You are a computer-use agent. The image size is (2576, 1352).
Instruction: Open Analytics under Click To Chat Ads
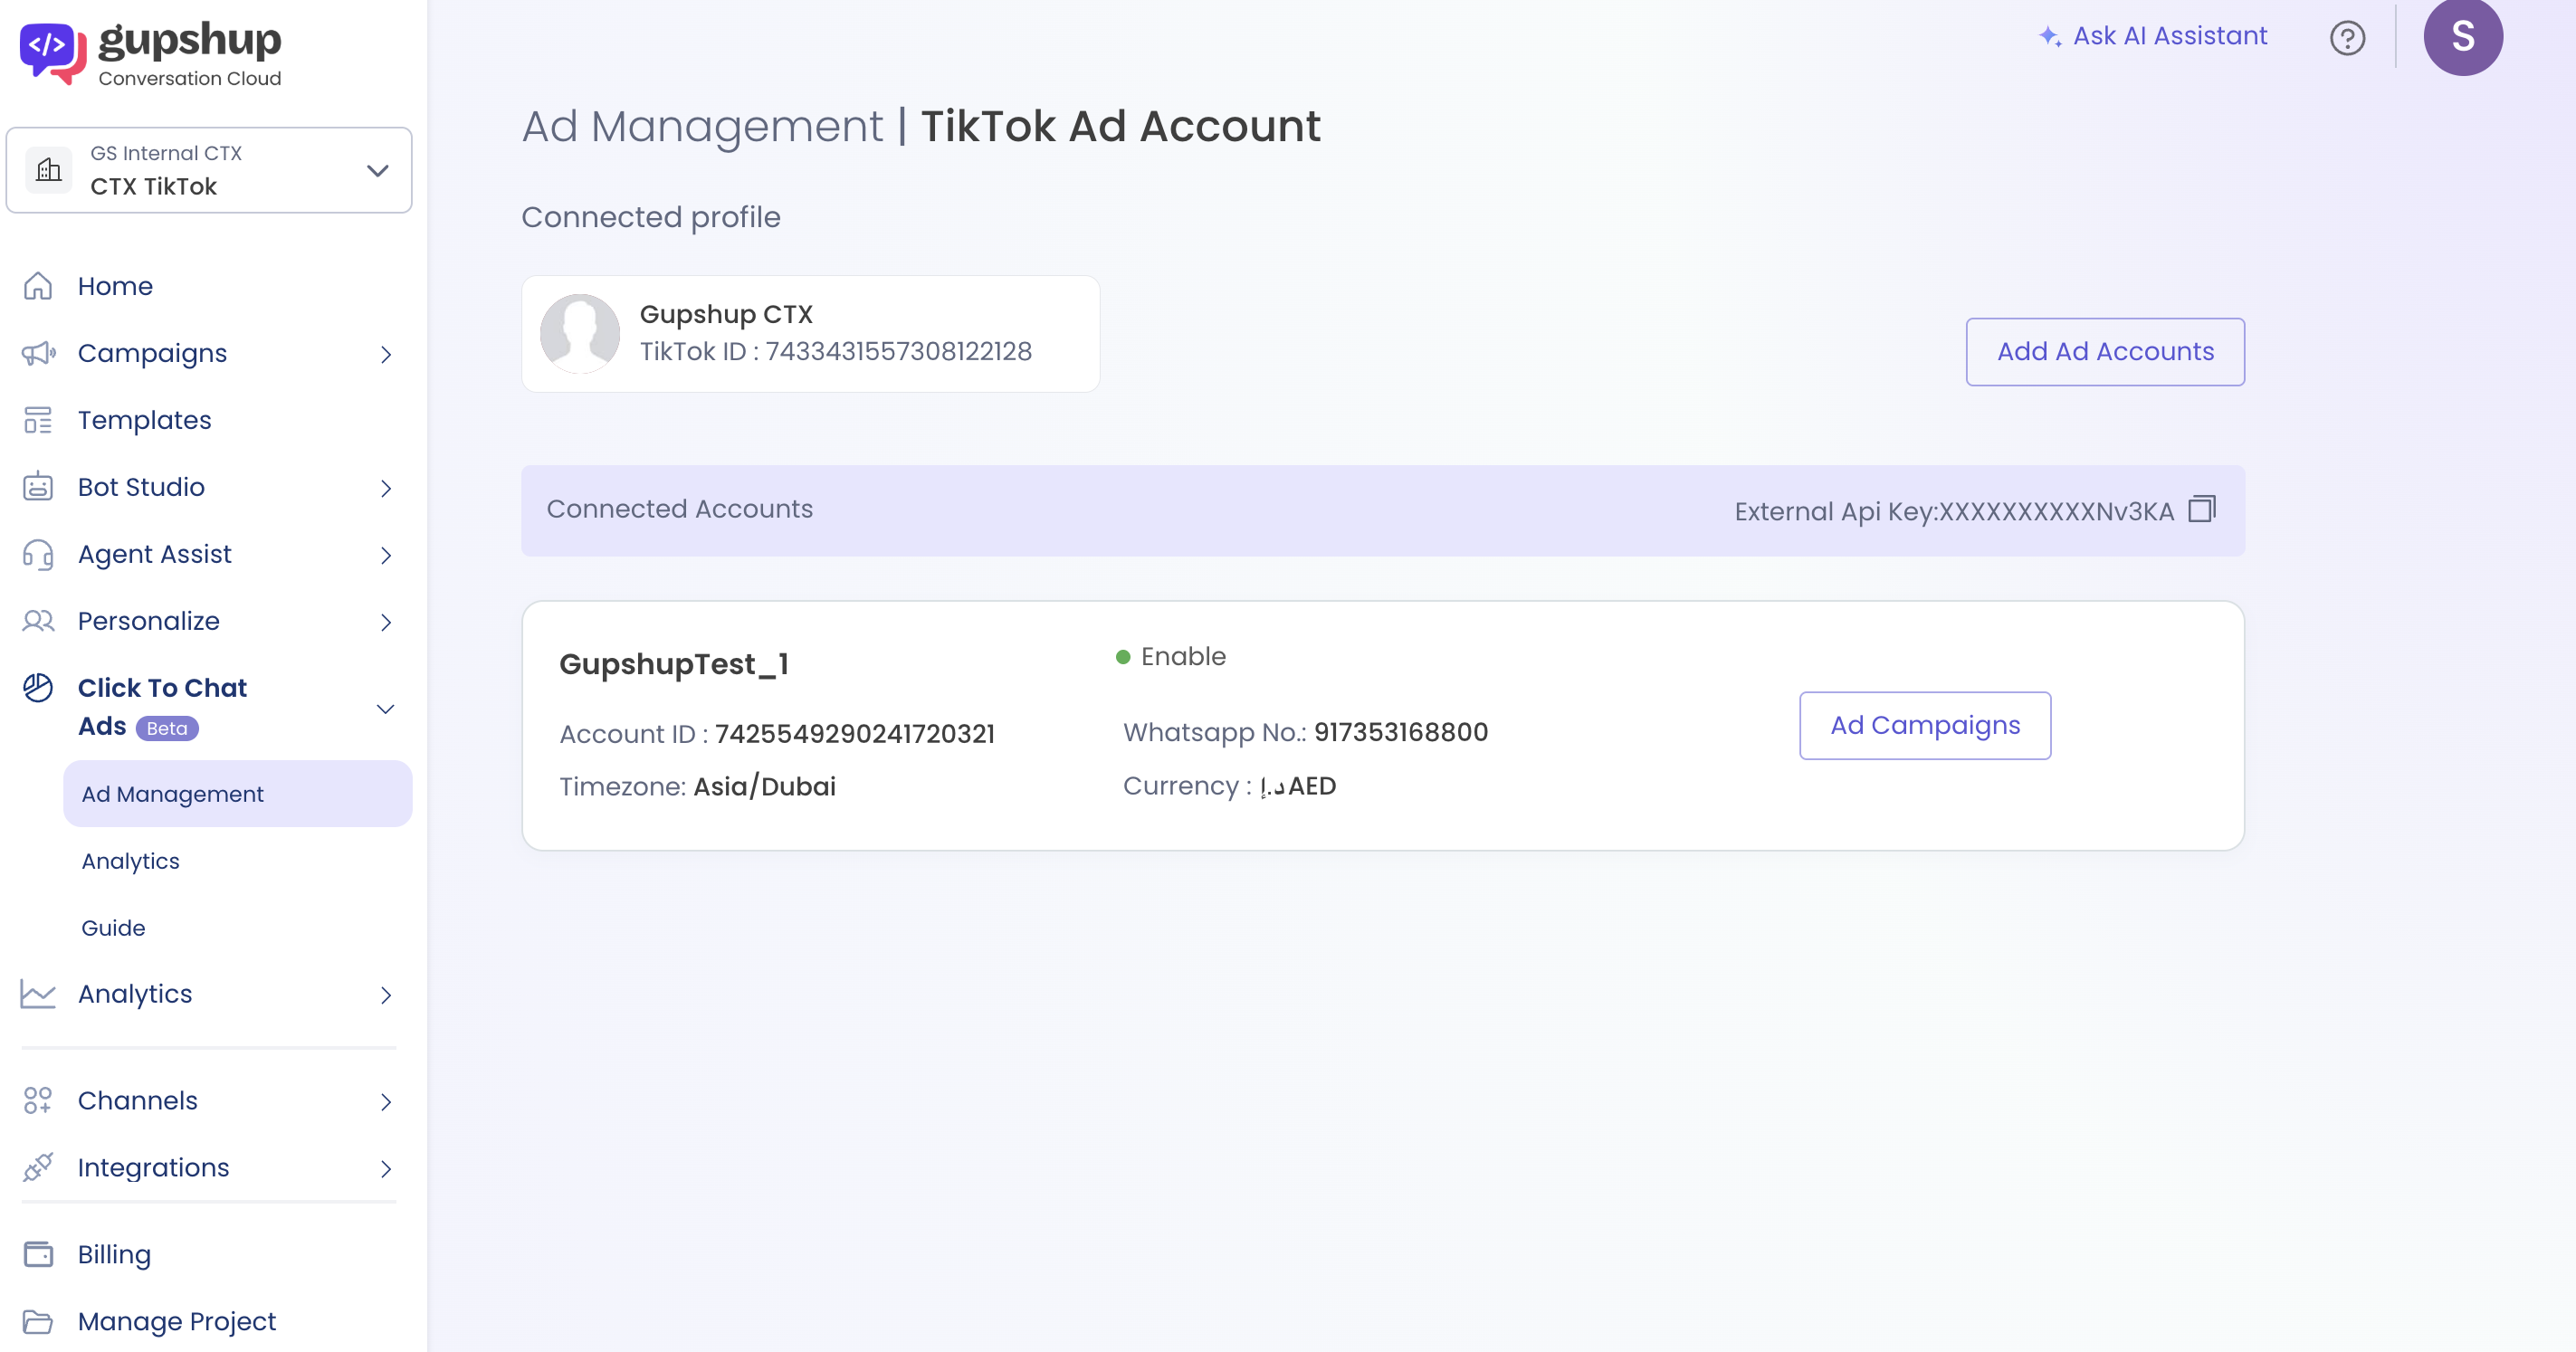(131, 861)
